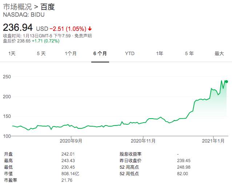
Task: Click the 最高 label
Action: [8, 161]
